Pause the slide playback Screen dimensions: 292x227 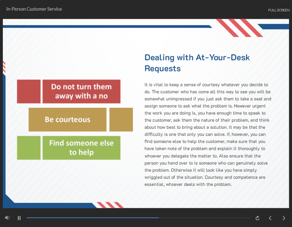tap(19, 218)
